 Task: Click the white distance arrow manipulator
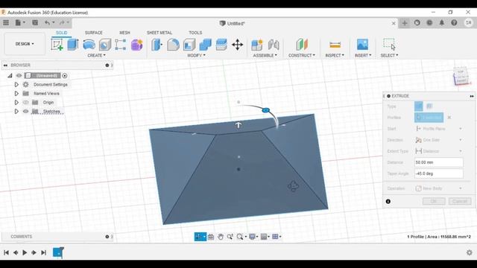click(238, 124)
